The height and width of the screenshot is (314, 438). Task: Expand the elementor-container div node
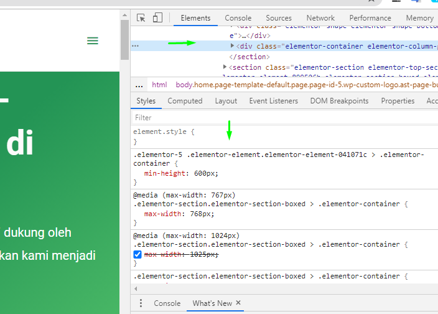point(233,46)
